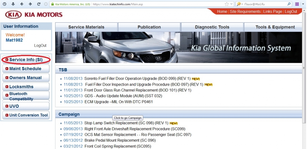Open the purple grid toolbar icon
This screenshot has height=149, width=308.
click(x=297, y=4)
